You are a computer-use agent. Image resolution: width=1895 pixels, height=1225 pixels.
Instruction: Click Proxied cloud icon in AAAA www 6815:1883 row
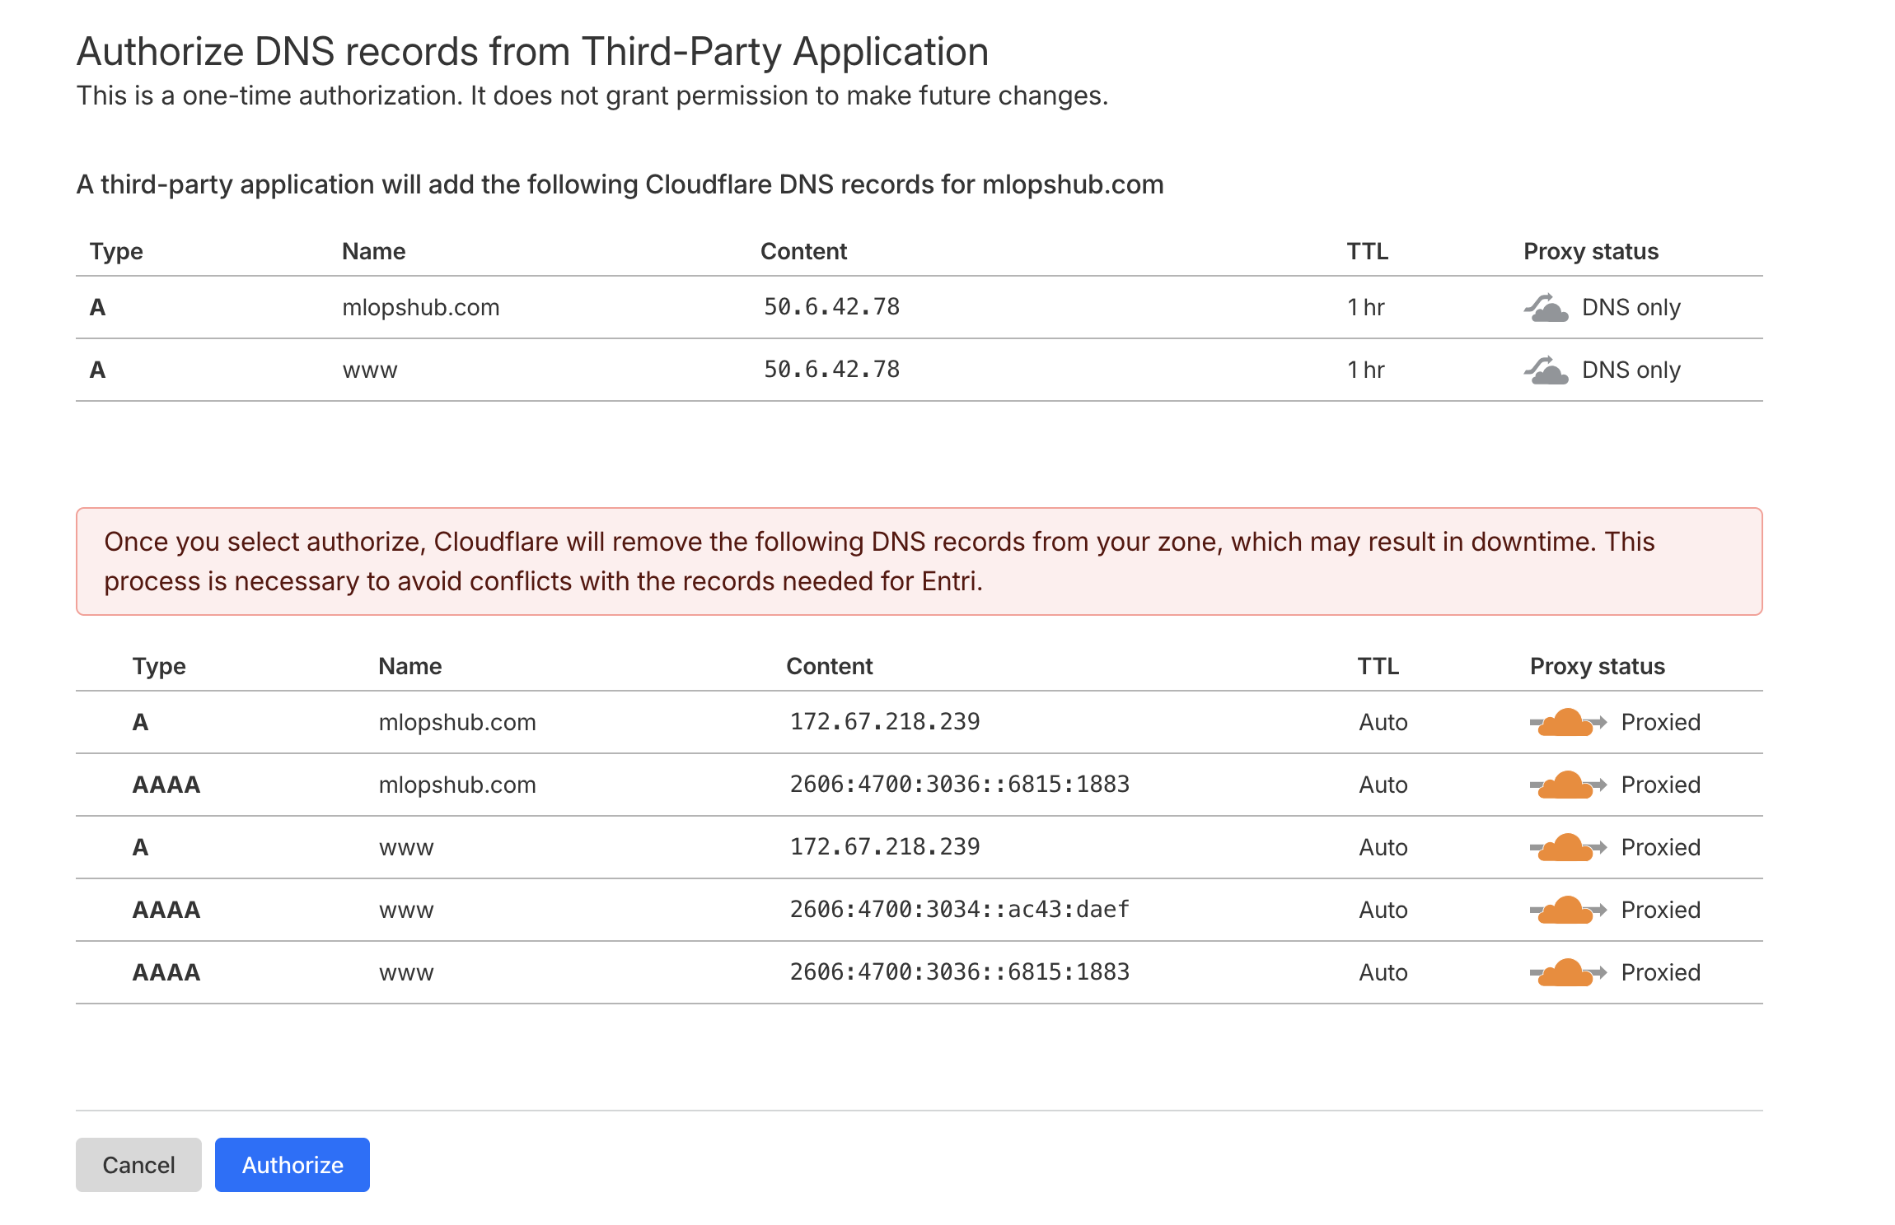[x=1568, y=972]
